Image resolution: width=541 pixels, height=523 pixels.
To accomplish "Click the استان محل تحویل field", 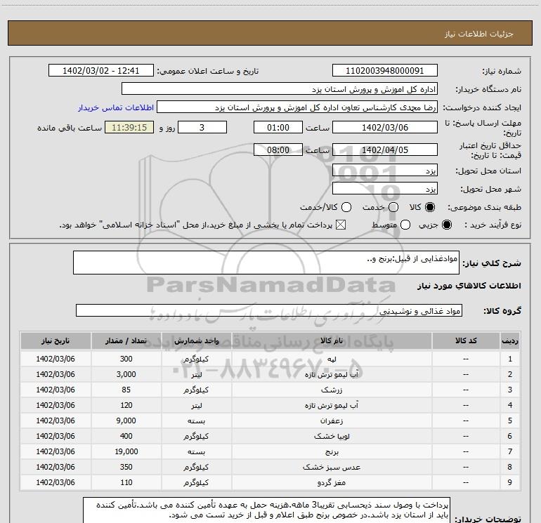I will [385, 170].
